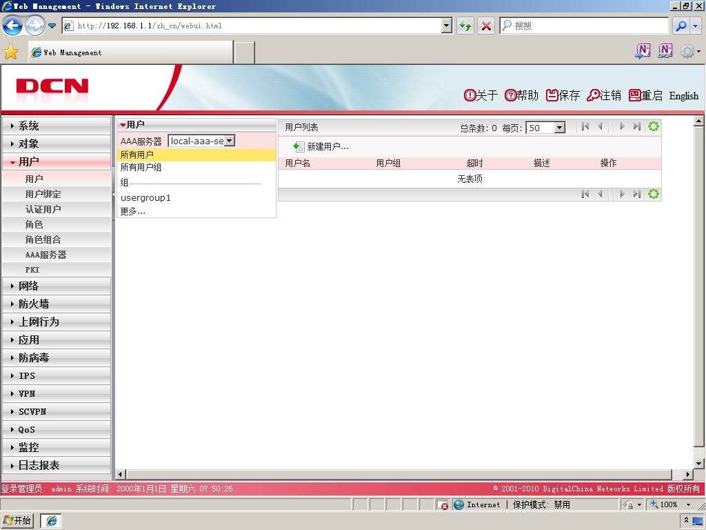Click 新建用户 new user button

tap(321, 146)
